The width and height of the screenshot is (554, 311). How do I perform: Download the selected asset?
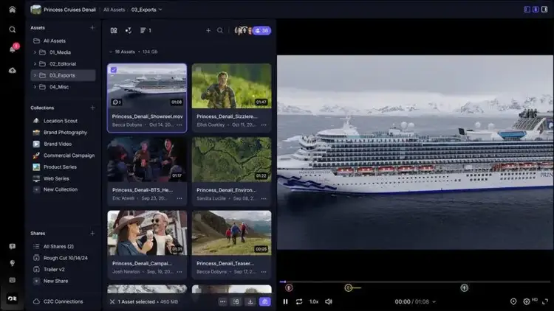250,301
